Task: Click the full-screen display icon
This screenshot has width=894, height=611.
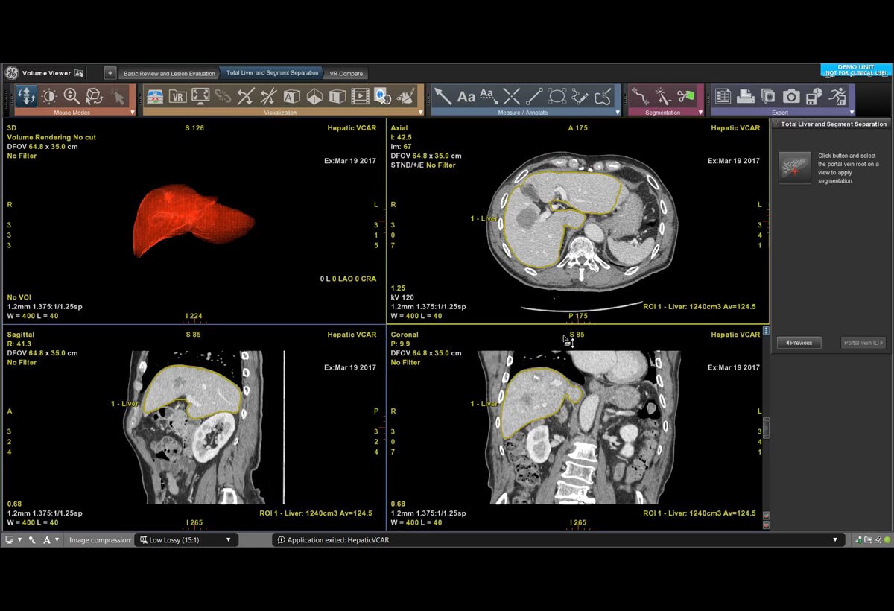Action: 200,96
